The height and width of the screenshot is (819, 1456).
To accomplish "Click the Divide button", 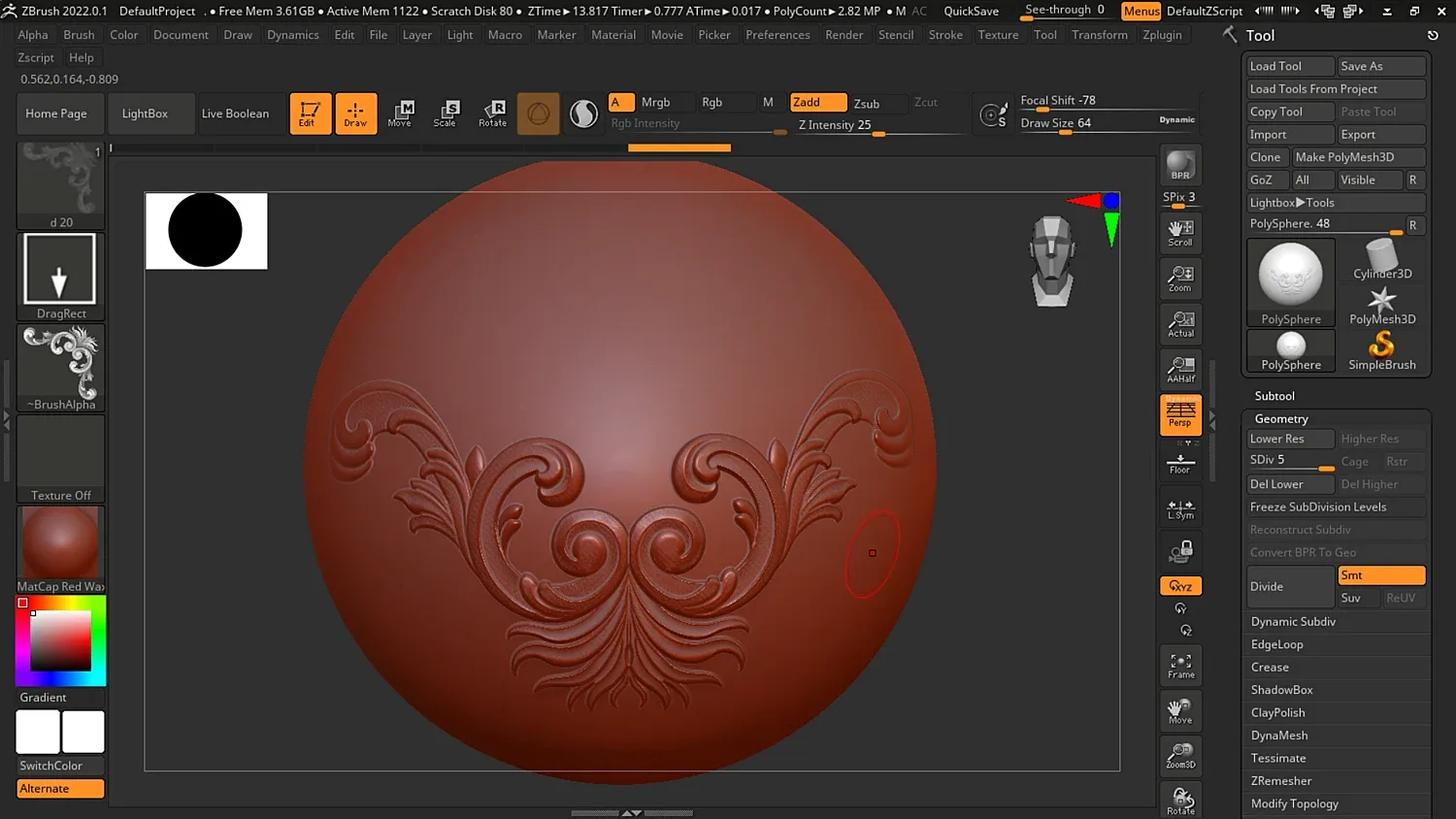I will point(1290,586).
